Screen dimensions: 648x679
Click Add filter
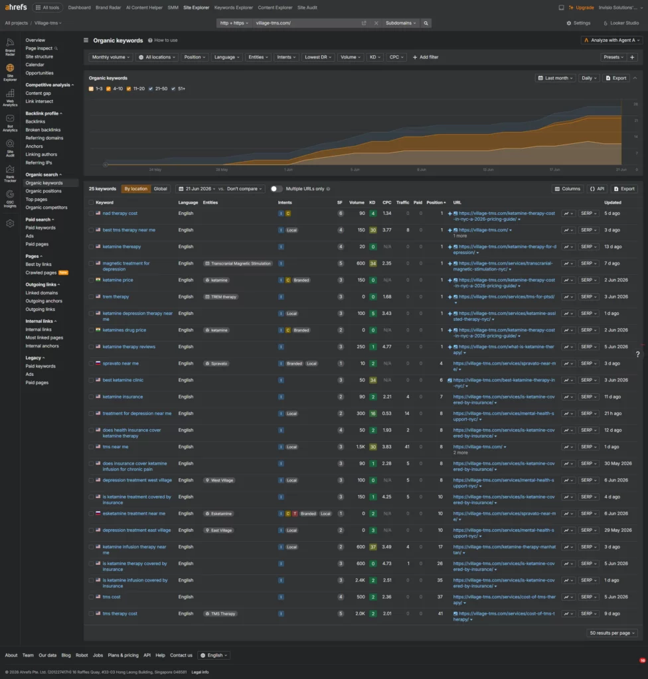tap(426, 57)
